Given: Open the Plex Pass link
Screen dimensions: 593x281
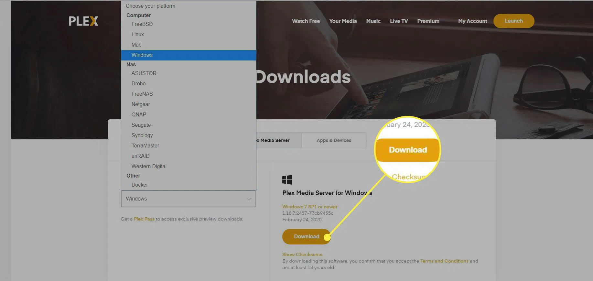Looking at the screenshot, I should point(144,219).
